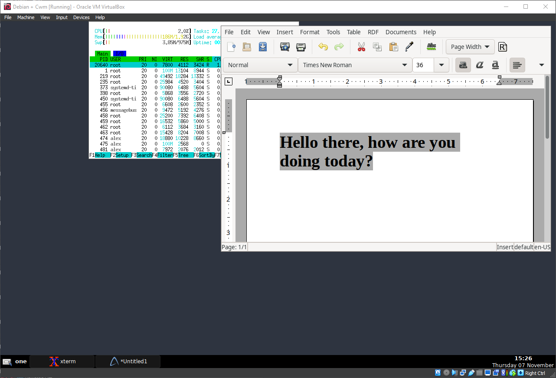Expand the Times New Roman font dropdown

click(405, 65)
